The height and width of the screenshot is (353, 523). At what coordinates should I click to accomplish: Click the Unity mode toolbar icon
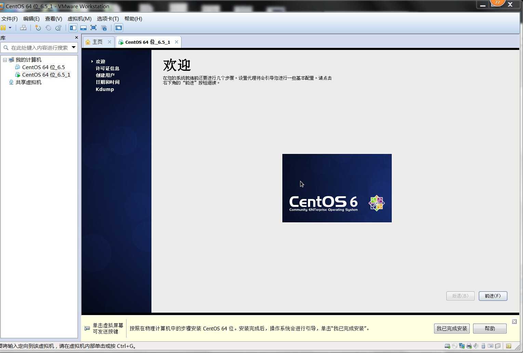[x=104, y=28]
